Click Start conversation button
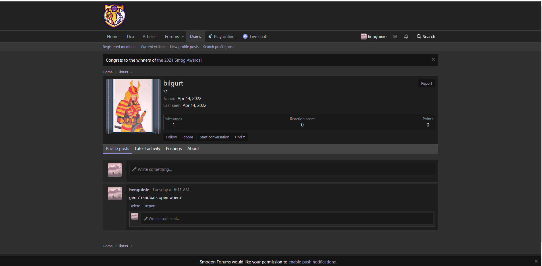This screenshot has height=266, width=542. click(214, 137)
